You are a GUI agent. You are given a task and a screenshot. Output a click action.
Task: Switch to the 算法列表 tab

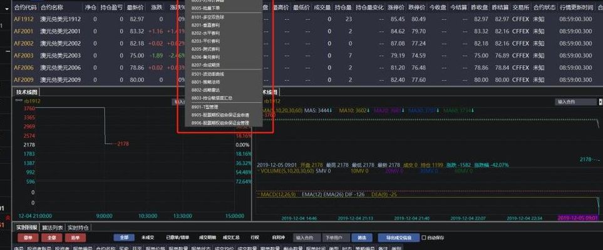click(x=53, y=227)
